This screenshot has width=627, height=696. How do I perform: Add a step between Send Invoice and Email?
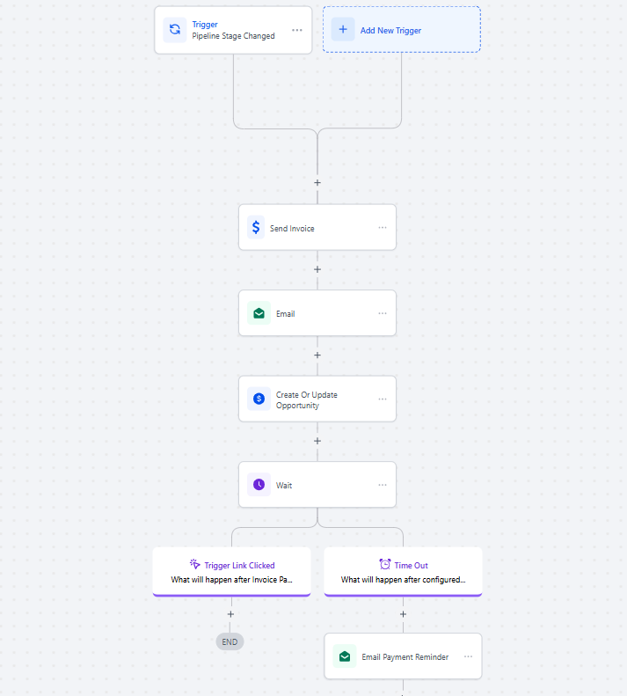(317, 269)
